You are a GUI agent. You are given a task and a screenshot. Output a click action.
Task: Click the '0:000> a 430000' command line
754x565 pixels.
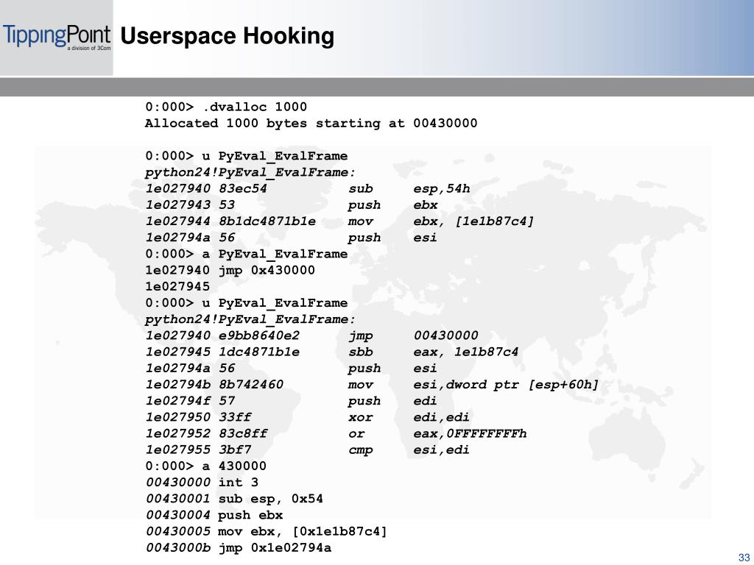(x=206, y=466)
